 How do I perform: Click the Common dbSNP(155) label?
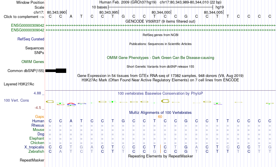(26, 71)
